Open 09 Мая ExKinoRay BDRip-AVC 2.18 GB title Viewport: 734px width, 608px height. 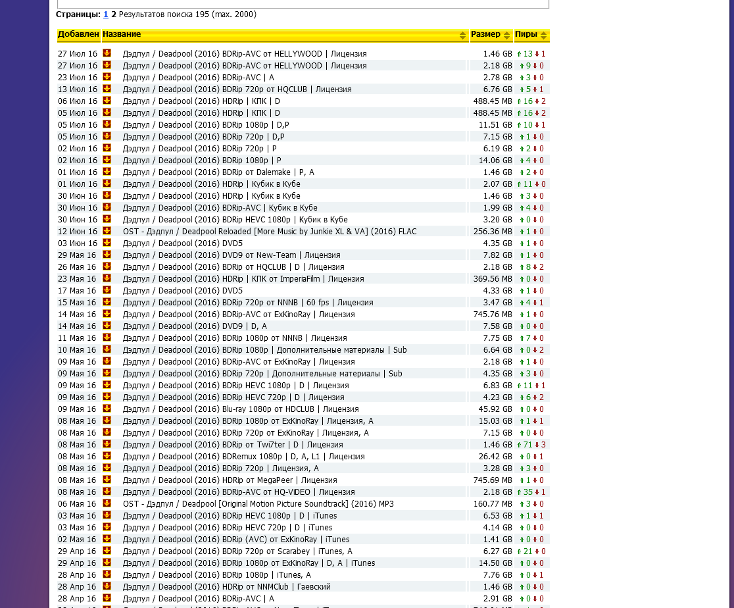click(x=239, y=362)
